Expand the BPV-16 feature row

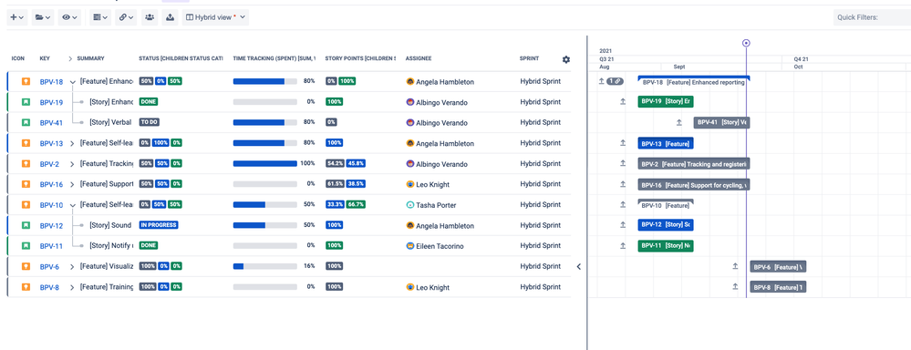pyautogui.click(x=72, y=185)
